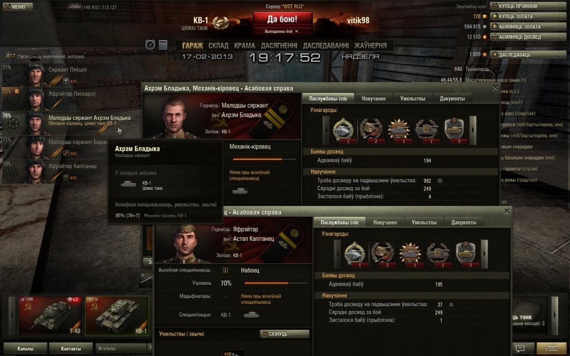
Task: Toggle the Паскорыць навучанне экіпажа checkbox
Action: (12, 56)
